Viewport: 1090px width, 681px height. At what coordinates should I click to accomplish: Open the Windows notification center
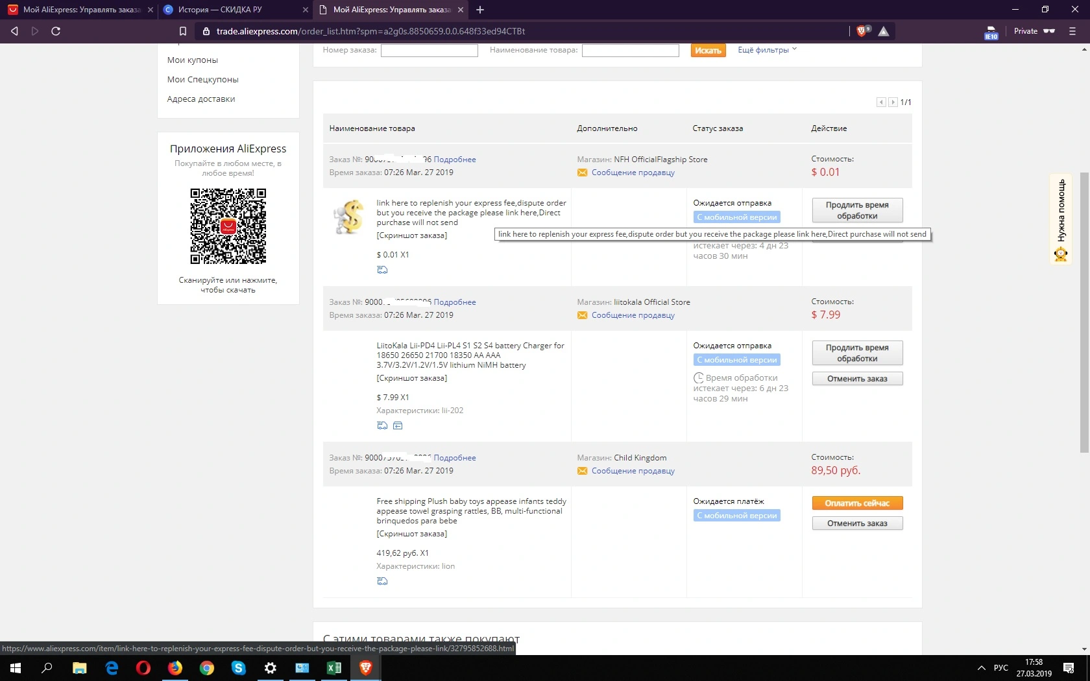point(1069,668)
